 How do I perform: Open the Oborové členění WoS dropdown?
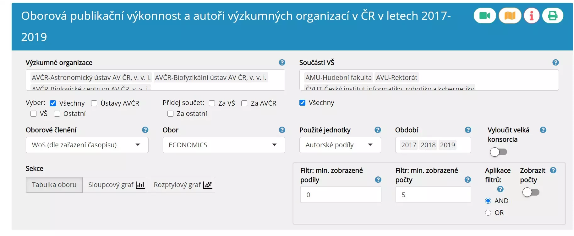point(87,145)
